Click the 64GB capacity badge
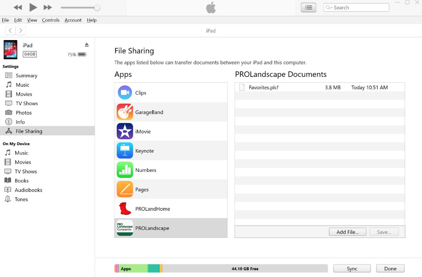This screenshot has height=277, width=422. [x=30, y=54]
